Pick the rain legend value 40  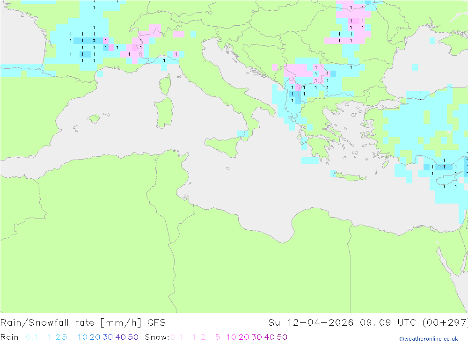[121, 337]
